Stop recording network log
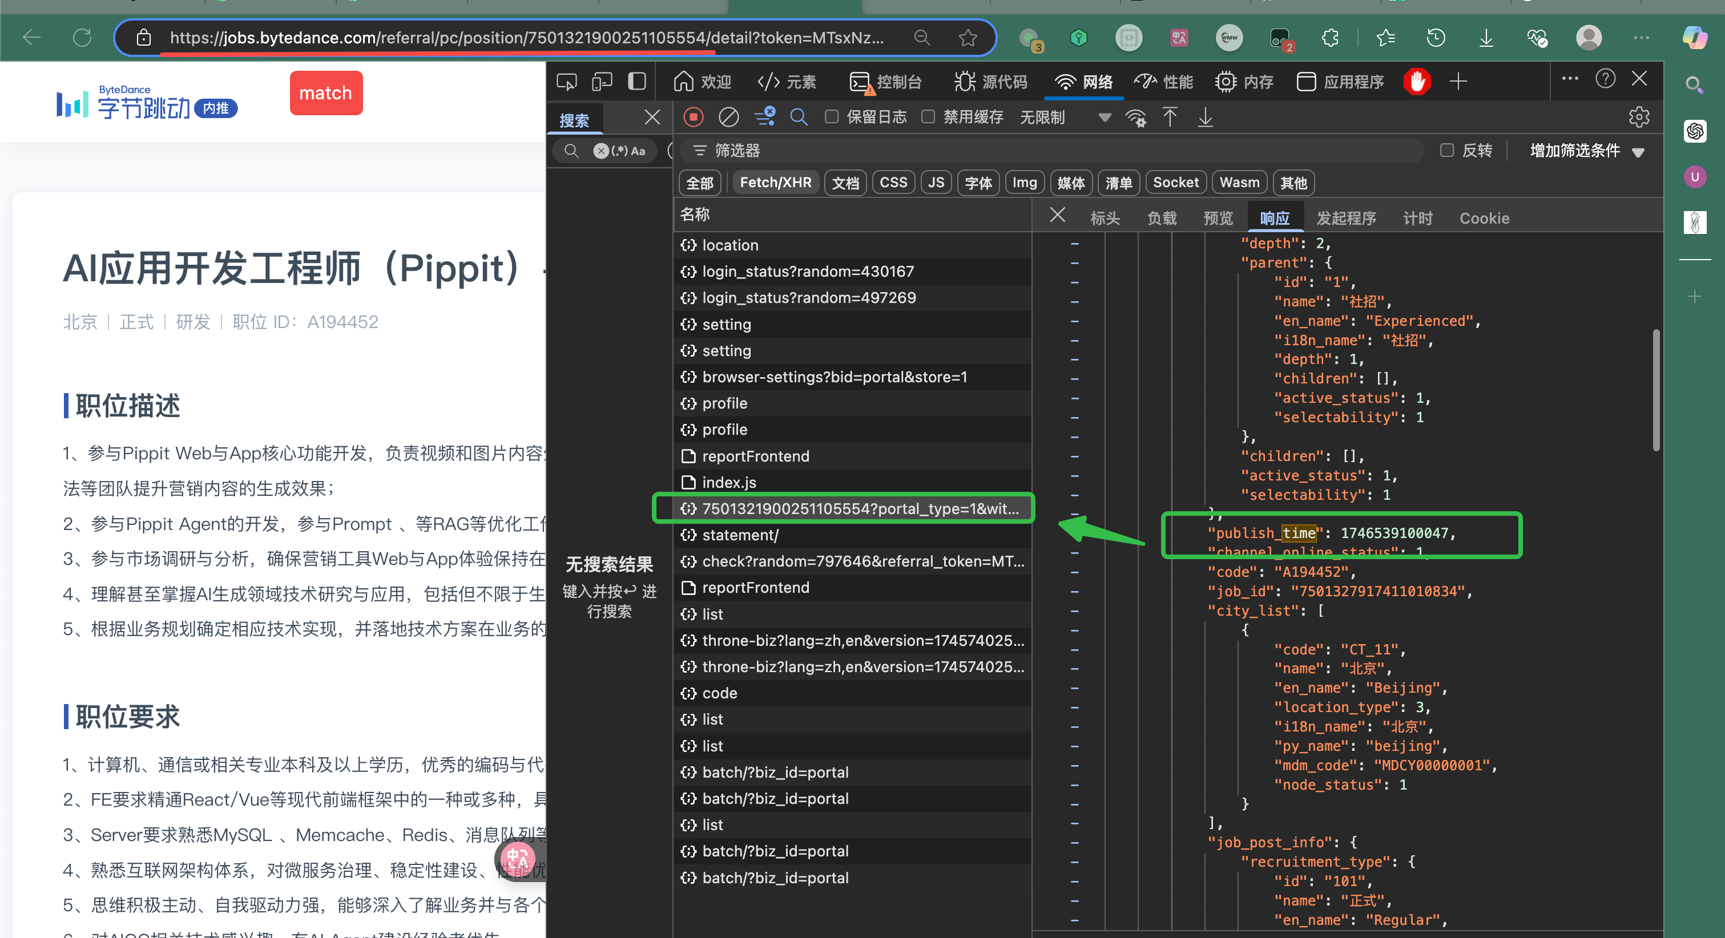Image resolution: width=1725 pixels, height=938 pixels. pyautogui.click(x=693, y=118)
